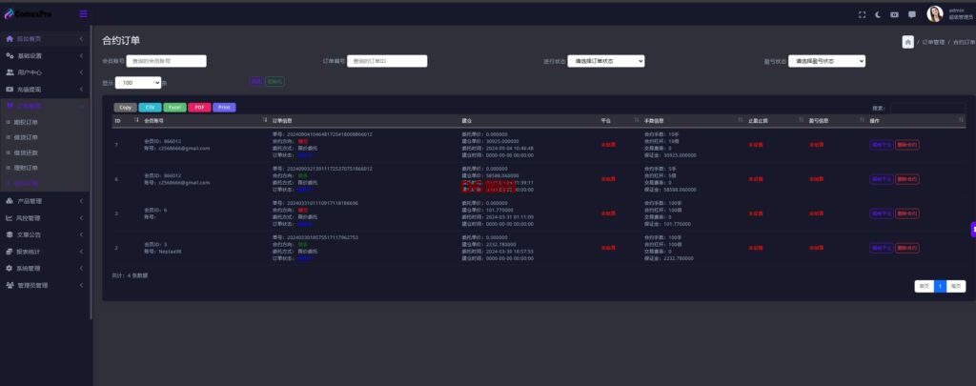
Task: Go to home via breadcrumb home icon
Action: coord(908,42)
